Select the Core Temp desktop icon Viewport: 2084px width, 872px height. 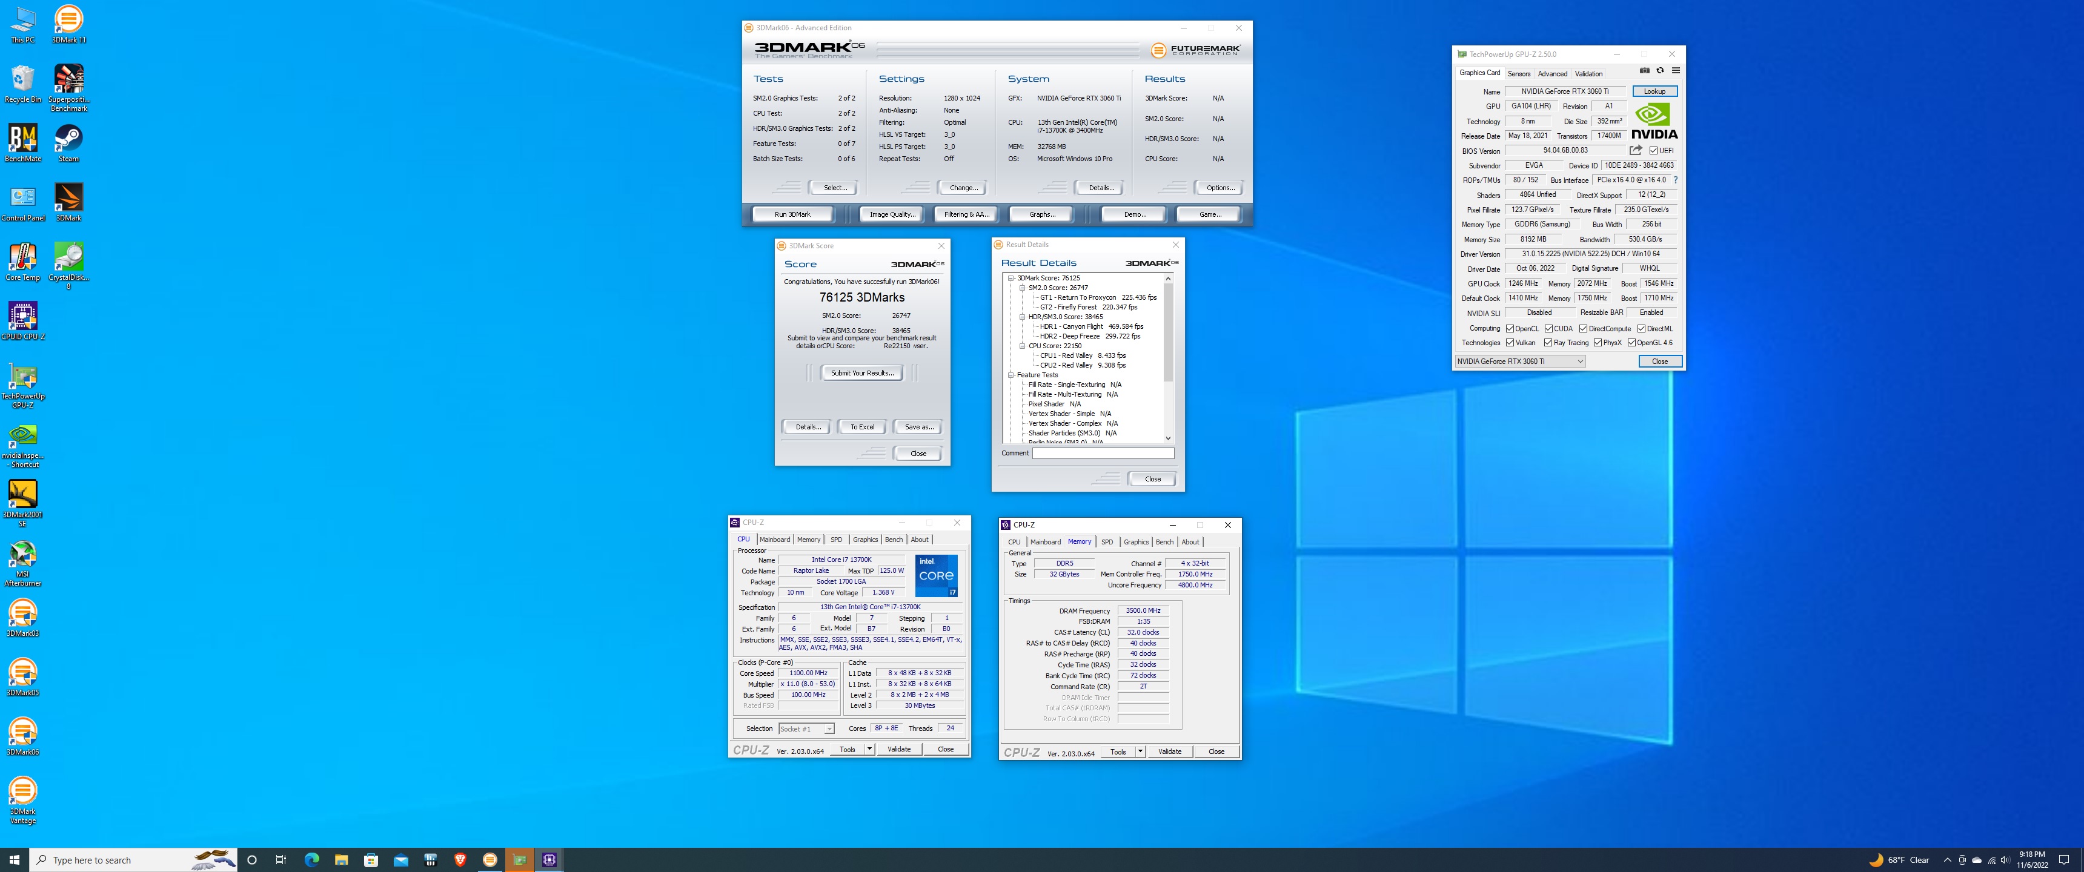[22, 262]
